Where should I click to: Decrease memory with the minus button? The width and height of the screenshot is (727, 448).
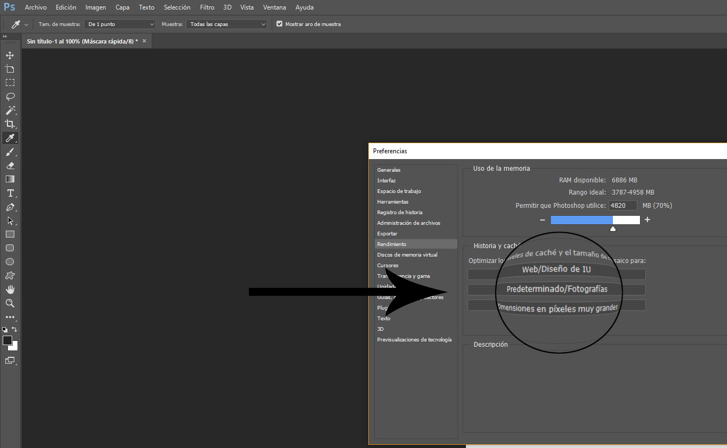pos(542,219)
